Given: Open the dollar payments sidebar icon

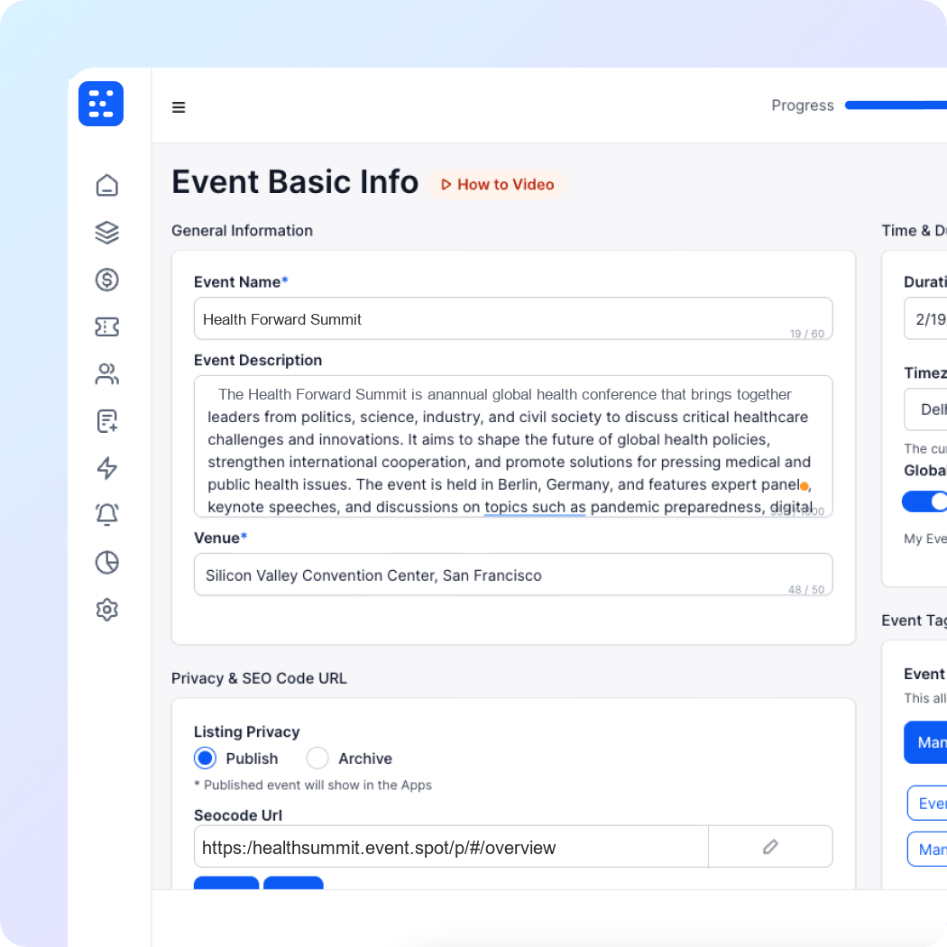Looking at the screenshot, I should point(107,280).
